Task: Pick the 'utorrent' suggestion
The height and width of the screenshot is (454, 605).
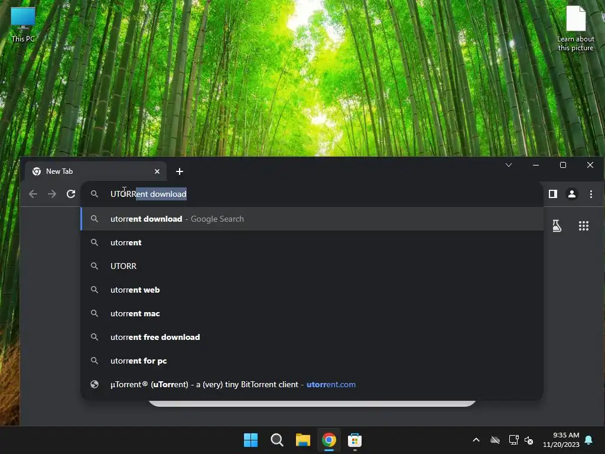Action: pos(312,242)
